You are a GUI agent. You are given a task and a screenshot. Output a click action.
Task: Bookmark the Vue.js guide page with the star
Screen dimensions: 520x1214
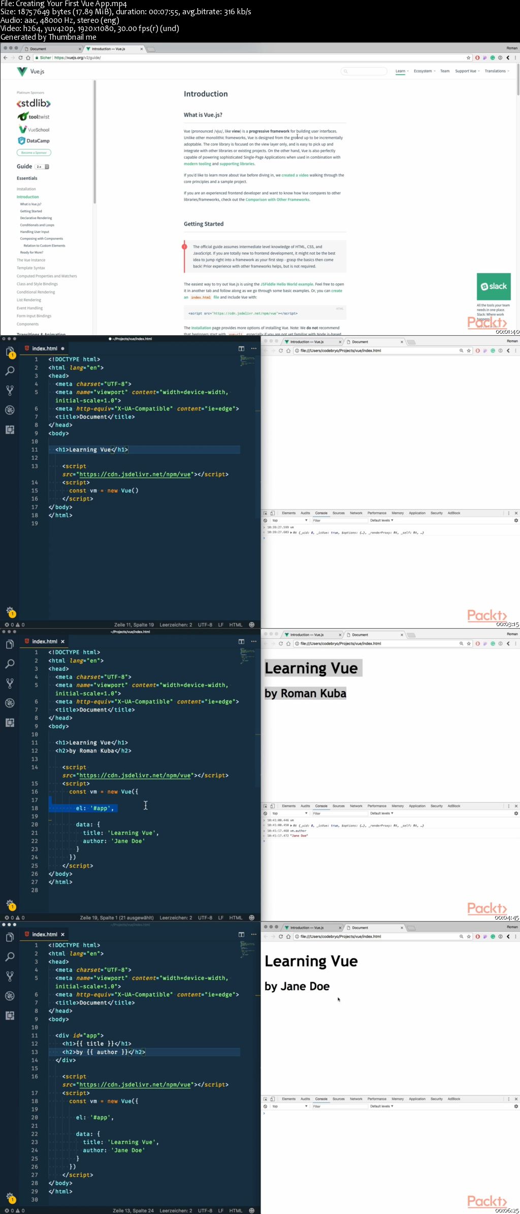[468, 57]
